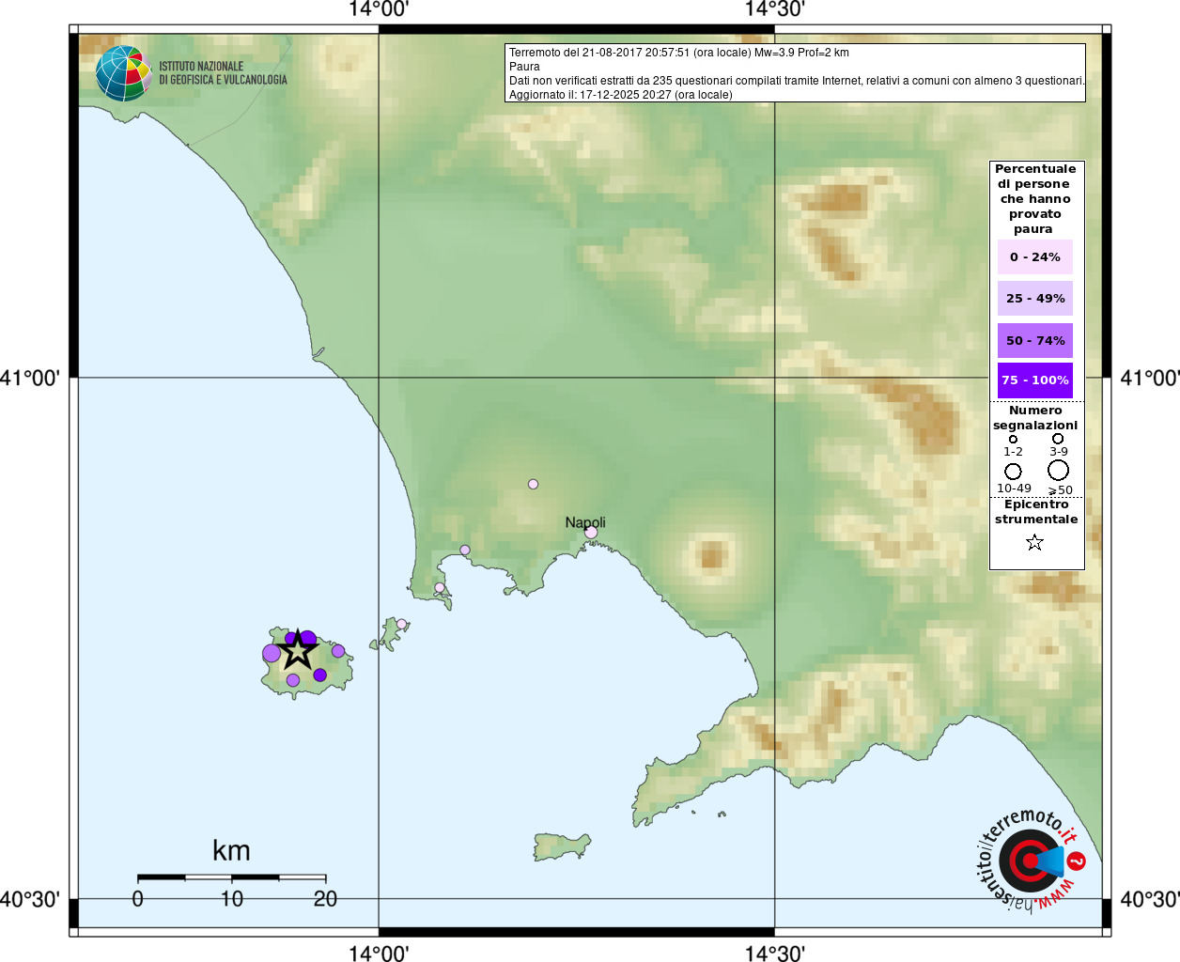Select the dark purple circle southeast of the epicenter star
This screenshot has height=962, width=1180.
click(x=319, y=675)
